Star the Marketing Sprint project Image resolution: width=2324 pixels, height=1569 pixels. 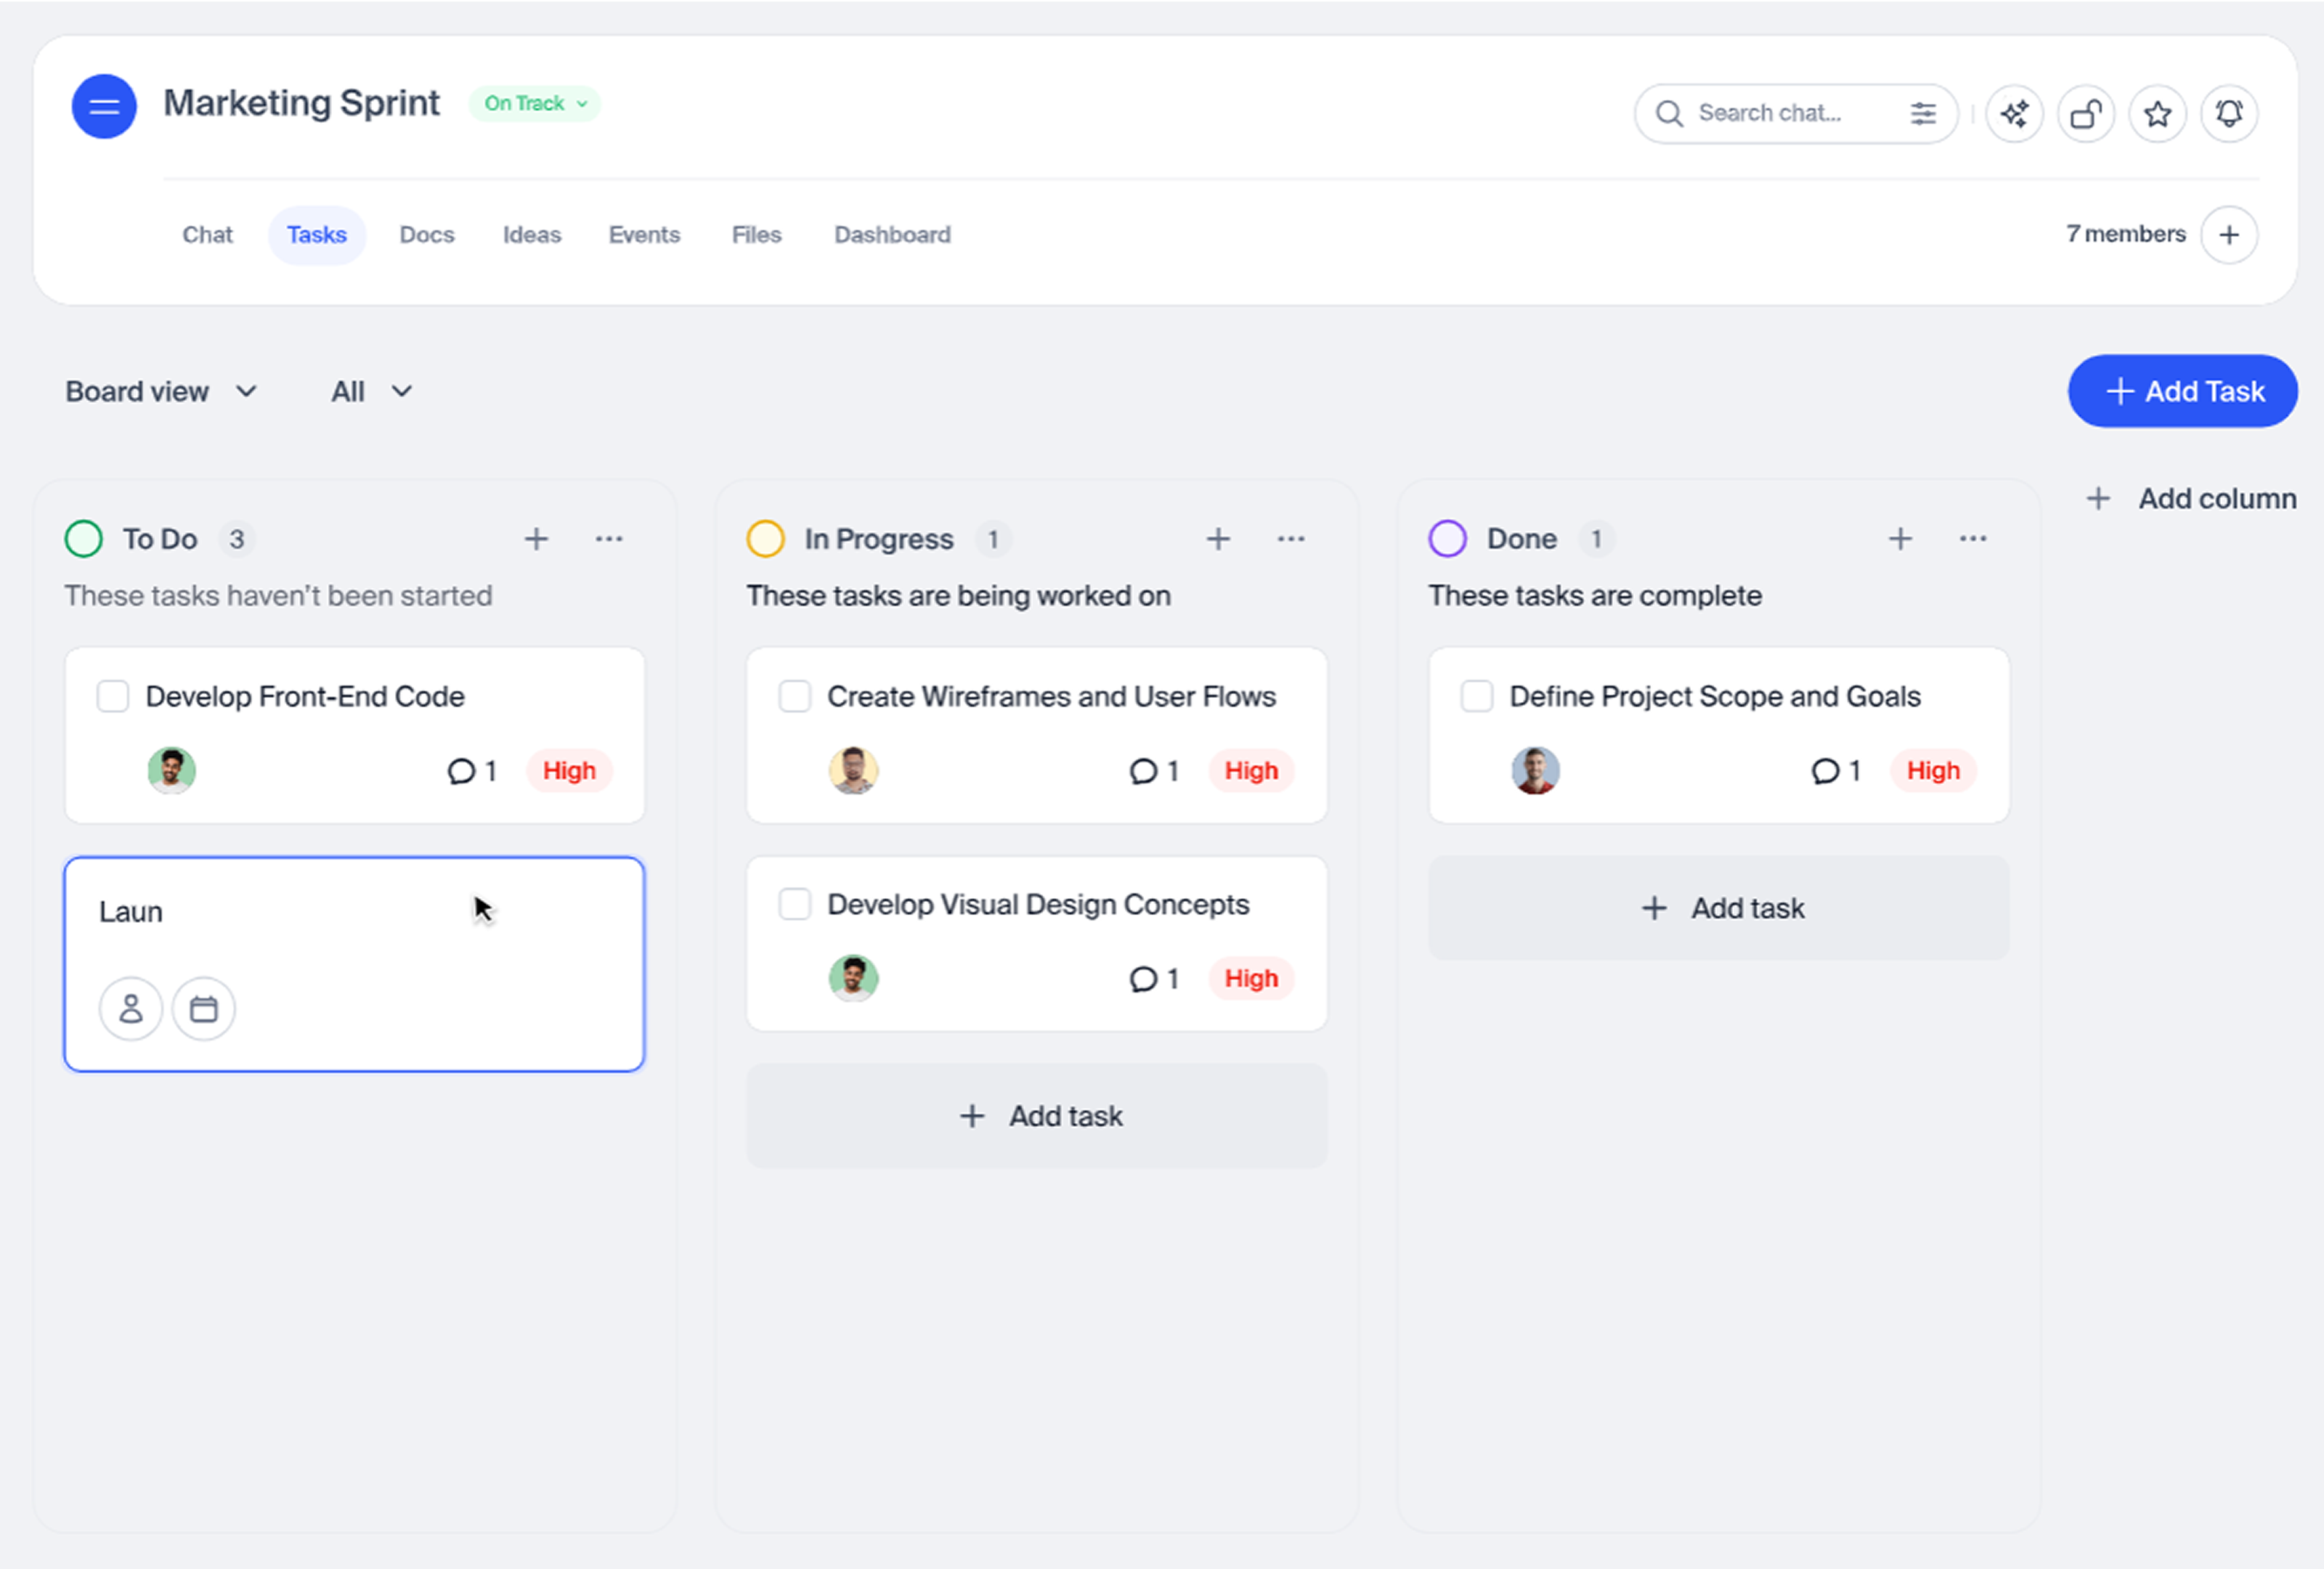click(2157, 114)
